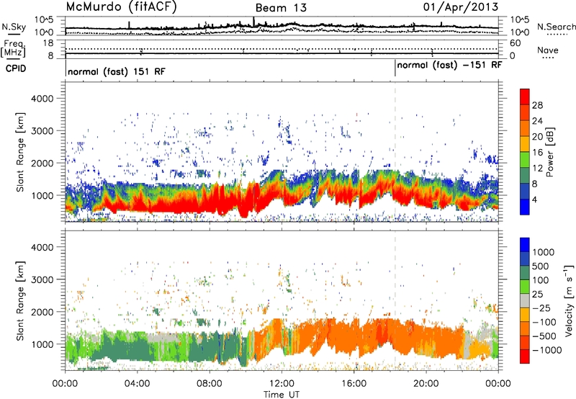The image size is (576, 399).
Task: Click the 08:00 time tick label
Action: click(x=209, y=384)
